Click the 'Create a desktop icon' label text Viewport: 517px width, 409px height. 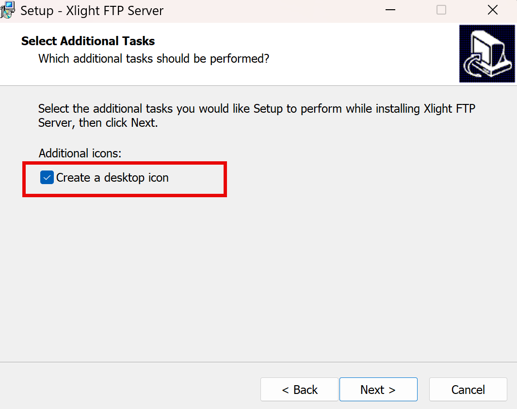112,178
